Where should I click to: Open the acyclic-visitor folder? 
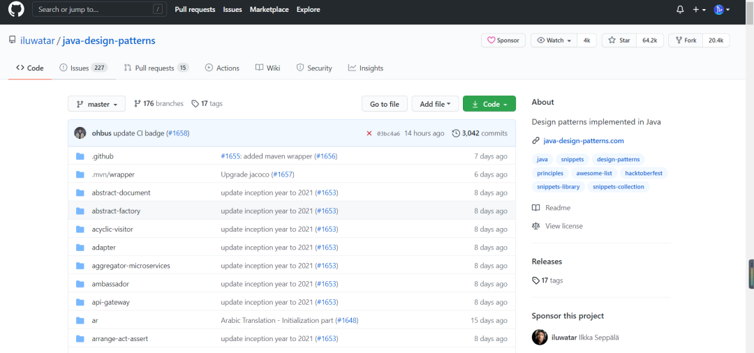112,229
